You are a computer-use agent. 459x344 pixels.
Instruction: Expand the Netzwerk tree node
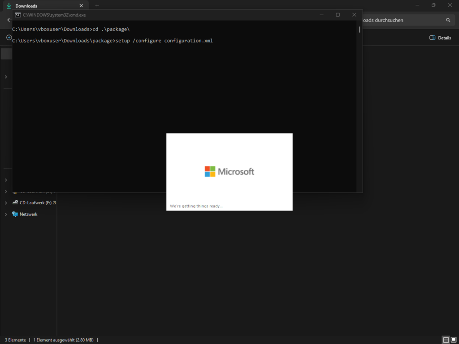pyautogui.click(x=6, y=215)
